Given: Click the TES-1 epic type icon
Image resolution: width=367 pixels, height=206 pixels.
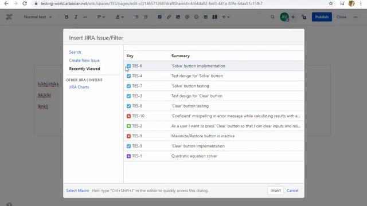Looking at the screenshot, I should (x=128, y=156).
